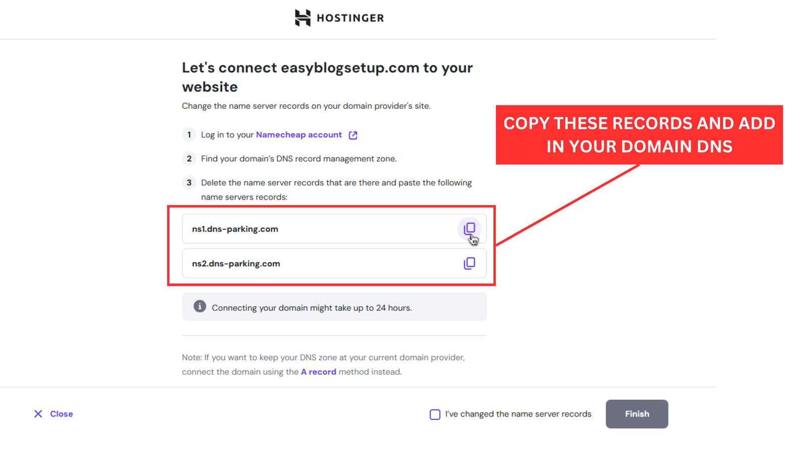
Task: Click the Close text button
Action: coord(62,414)
